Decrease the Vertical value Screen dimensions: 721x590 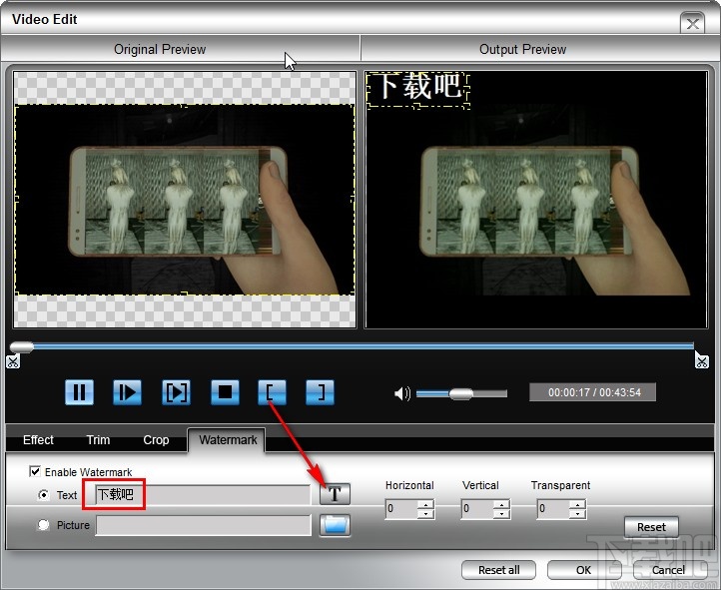[x=501, y=513]
